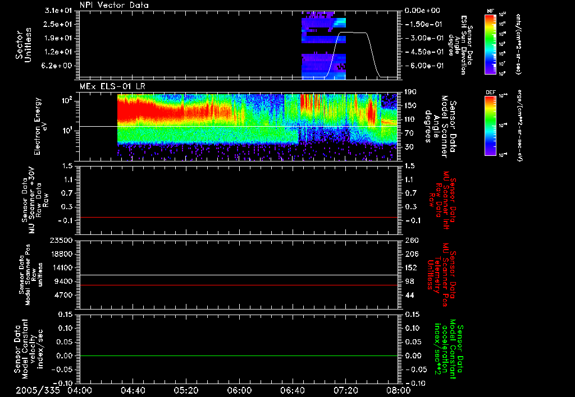Viewport: 575px width, 397px height.
Task: Click the 23500 scanner position tick
Action: [x=61, y=240]
